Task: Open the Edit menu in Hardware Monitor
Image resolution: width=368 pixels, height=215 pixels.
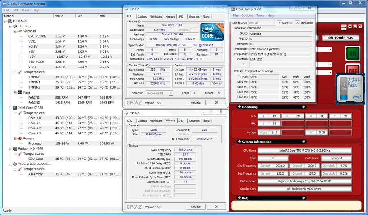Action: (x=15, y=10)
